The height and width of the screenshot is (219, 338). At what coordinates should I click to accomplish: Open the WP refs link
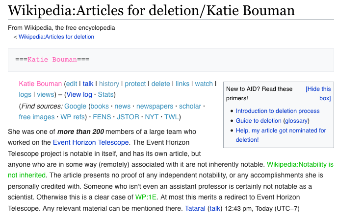tap(73, 117)
